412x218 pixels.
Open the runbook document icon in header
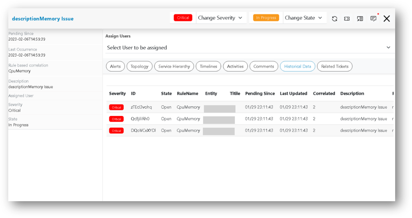(360, 19)
